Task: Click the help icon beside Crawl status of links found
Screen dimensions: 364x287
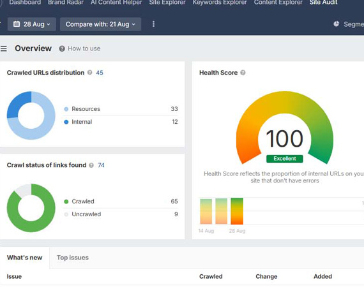Action: (x=91, y=165)
